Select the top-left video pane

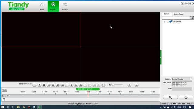[41, 30]
